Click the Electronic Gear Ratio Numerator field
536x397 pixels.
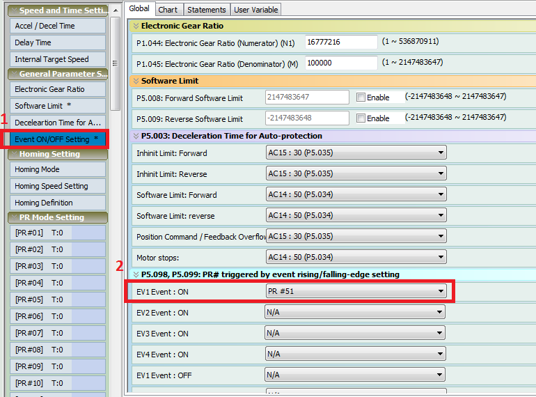[340, 42]
